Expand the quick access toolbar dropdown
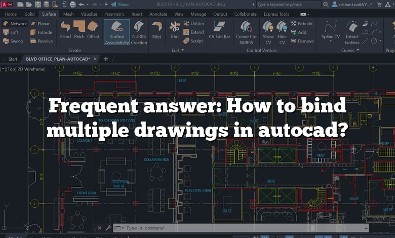 (x=106, y=4)
